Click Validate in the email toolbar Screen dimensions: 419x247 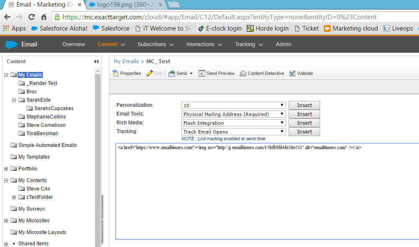click(x=301, y=73)
